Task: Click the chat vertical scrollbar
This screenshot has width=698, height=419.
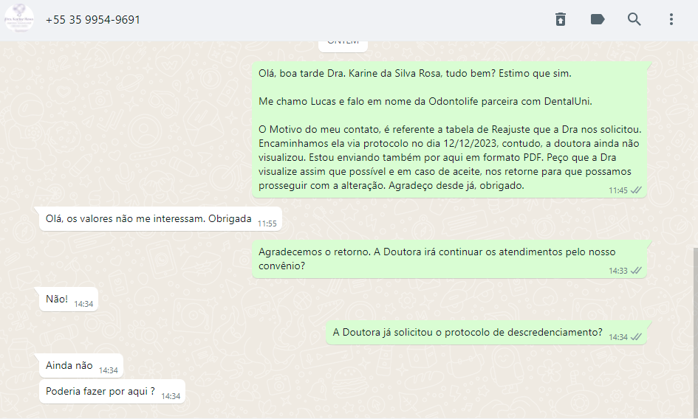Action: pyautogui.click(x=695, y=331)
